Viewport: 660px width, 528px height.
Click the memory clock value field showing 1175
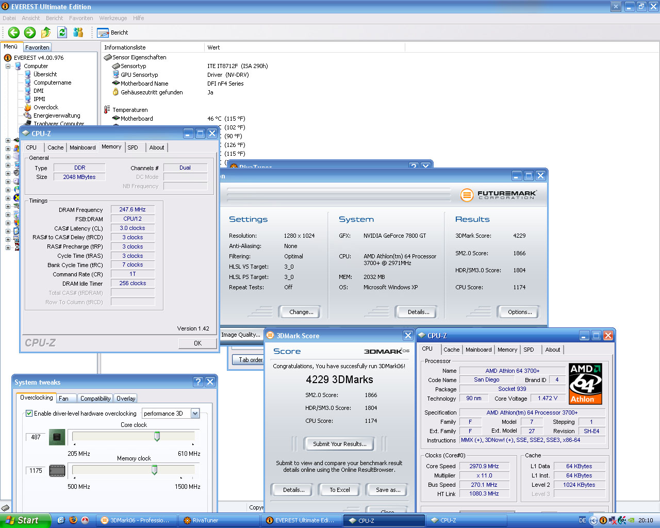tap(36, 471)
